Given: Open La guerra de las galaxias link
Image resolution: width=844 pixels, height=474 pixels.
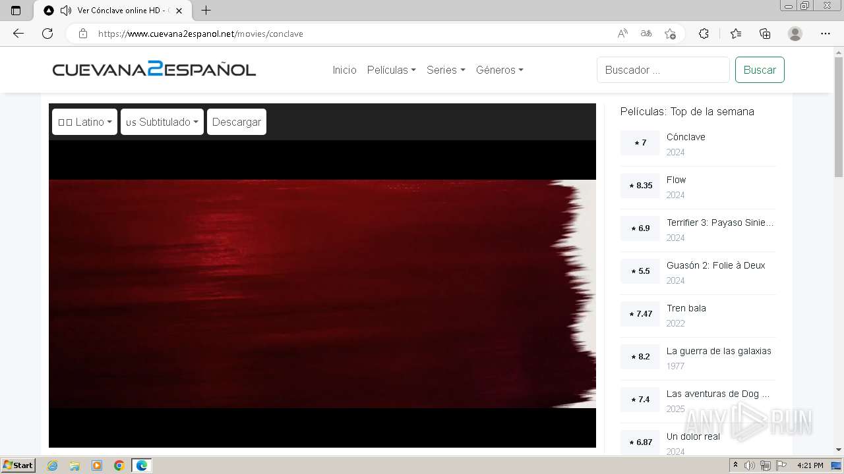Looking at the screenshot, I should (x=719, y=351).
